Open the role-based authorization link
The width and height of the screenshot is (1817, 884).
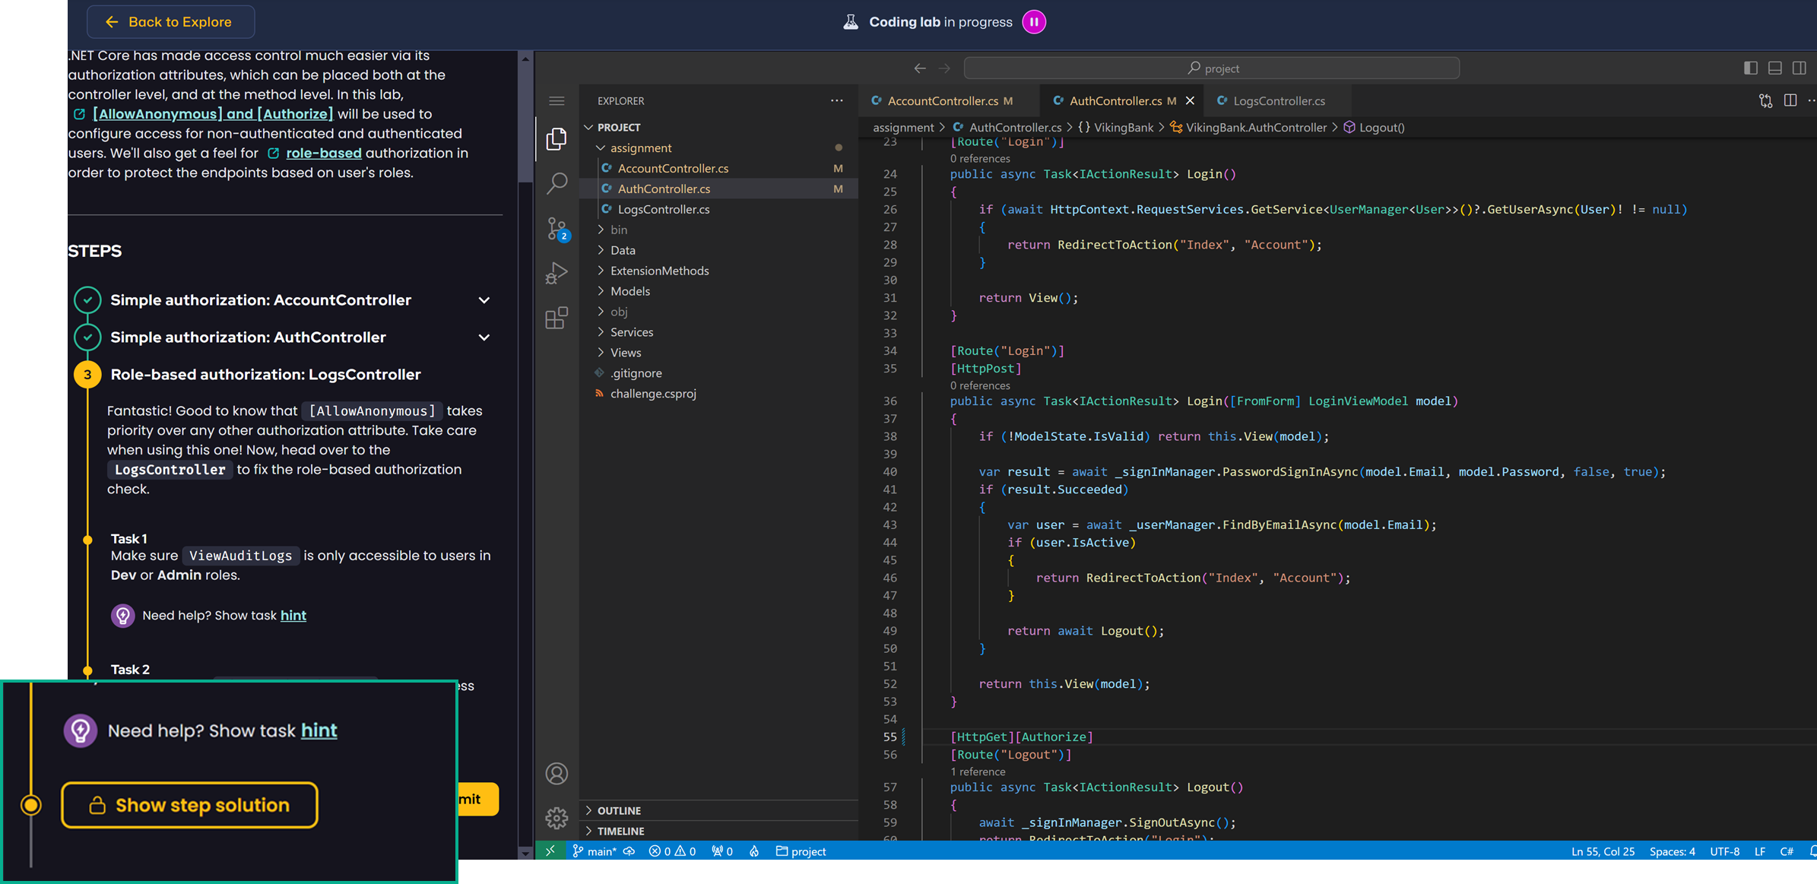click(324, 153)
